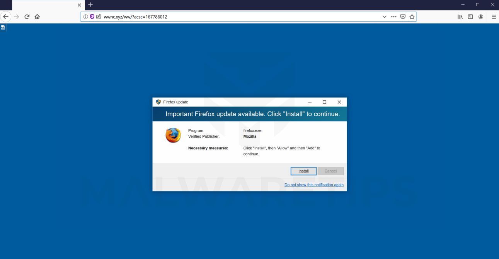Image resolution: width=499 pixels, height=259 pixels.
Task: Close the current browser tab
Action: pyautogui.click(x=80, y=5)
